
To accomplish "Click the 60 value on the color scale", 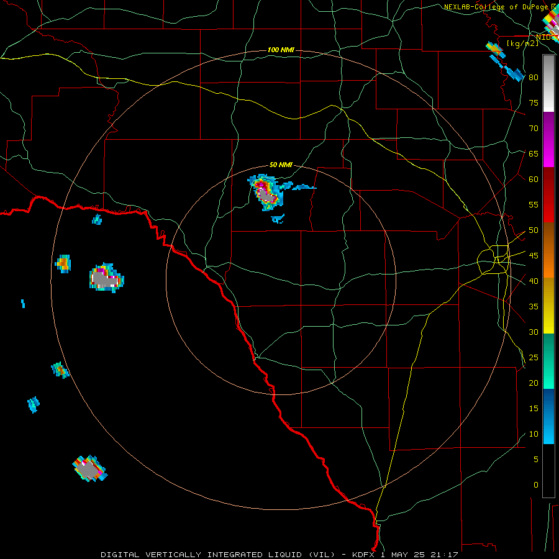I will (x=534, y=180).
